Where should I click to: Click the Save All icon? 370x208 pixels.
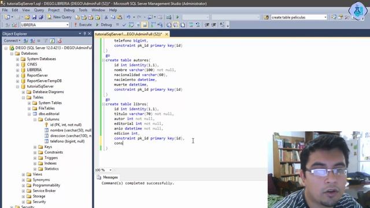pyautogui.click(x=41, y=17)
